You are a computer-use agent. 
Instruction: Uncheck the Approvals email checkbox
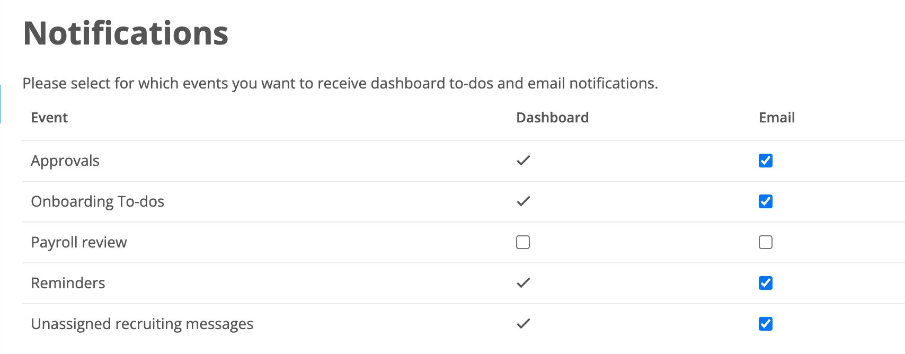[765, 161]
